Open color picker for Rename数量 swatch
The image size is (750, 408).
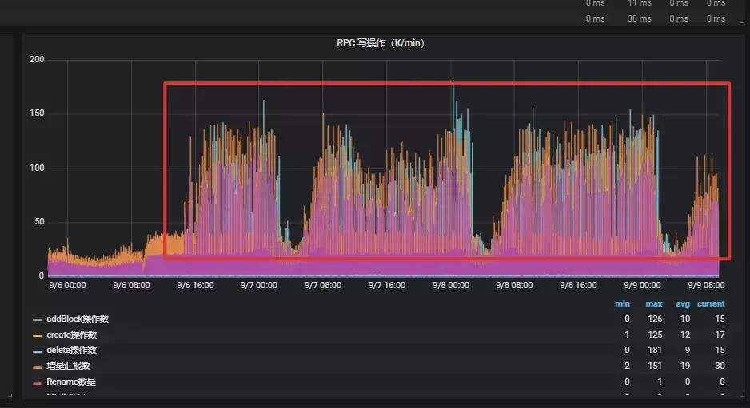coord(37,383)
